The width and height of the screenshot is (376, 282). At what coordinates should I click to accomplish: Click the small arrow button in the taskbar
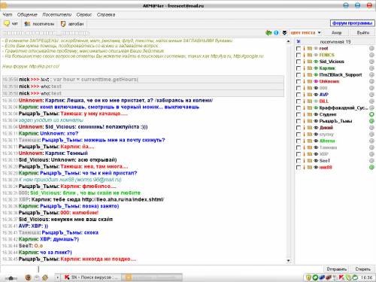click(57, 277)
